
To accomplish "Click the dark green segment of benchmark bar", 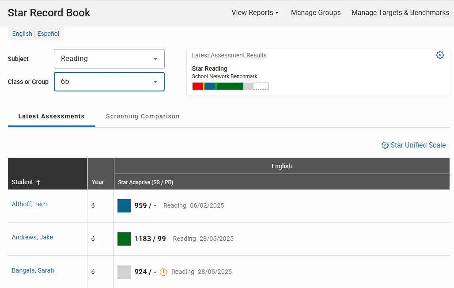I will (230, 86).
